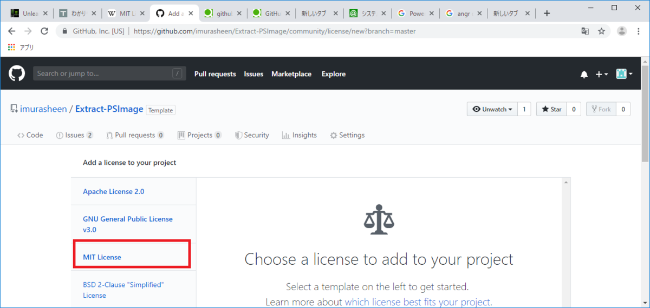Viewport: 650px width, 308px height.
Task: Open the user avatar menu
Action: pos(624,74)
